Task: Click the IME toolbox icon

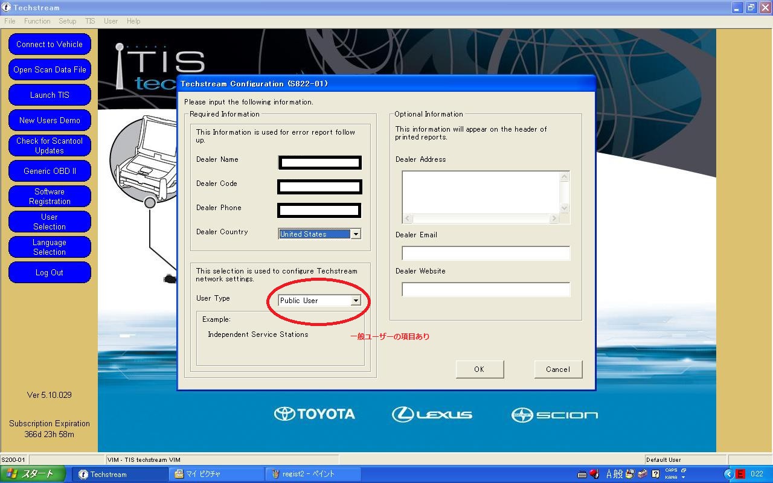Action: 643,474
